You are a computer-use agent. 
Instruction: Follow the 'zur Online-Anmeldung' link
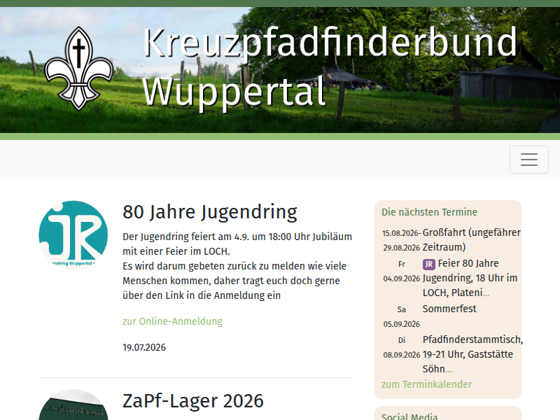coord(172,321)
